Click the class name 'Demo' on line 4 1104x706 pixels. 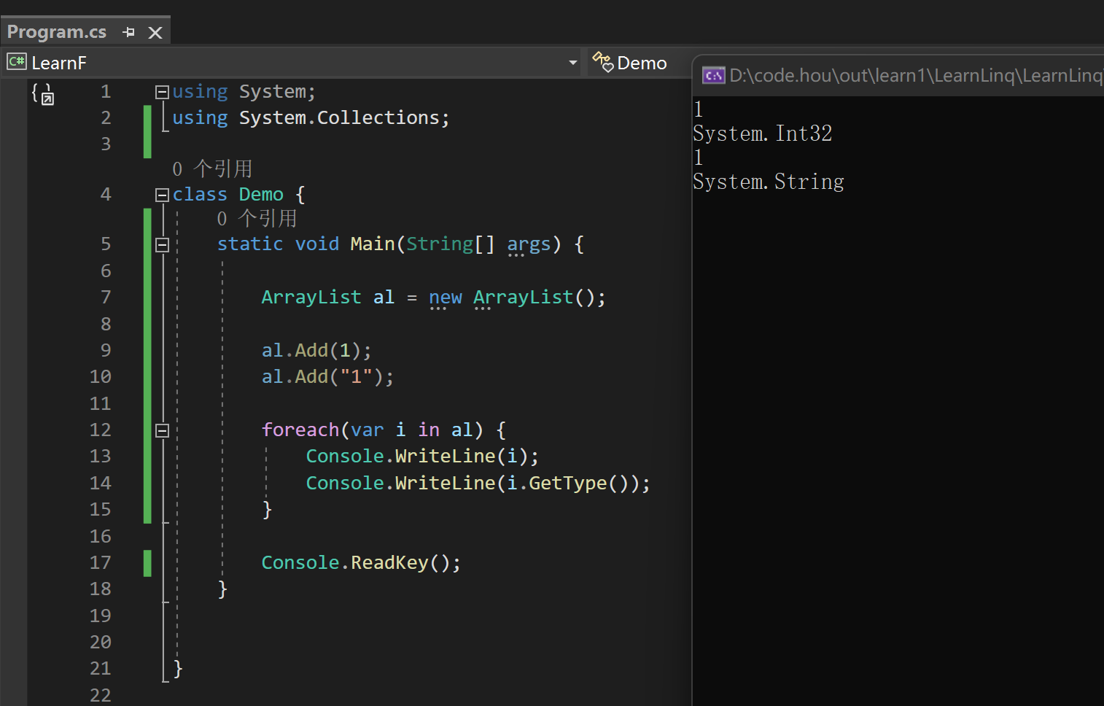(x=261, y=195)
